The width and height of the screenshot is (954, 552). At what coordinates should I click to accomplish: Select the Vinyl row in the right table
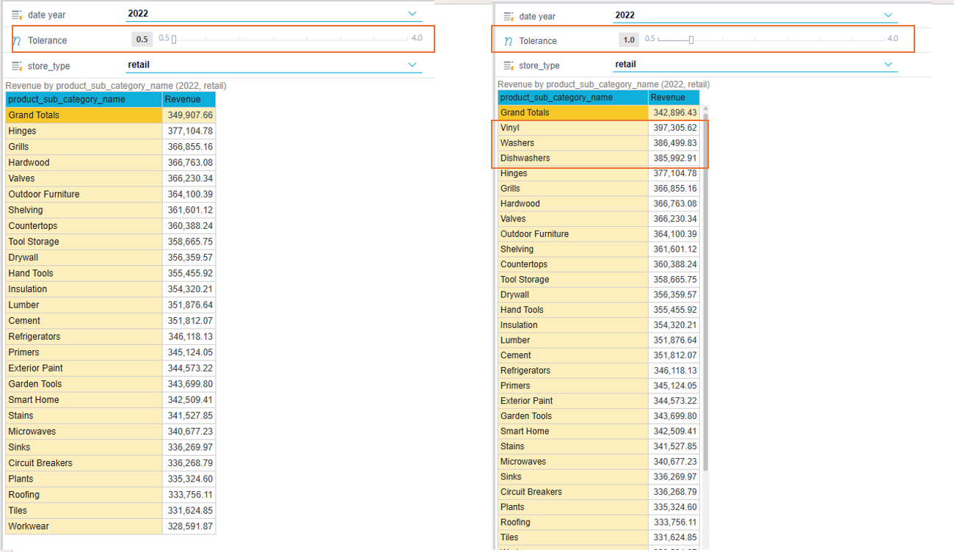click(x=572, y=128)
